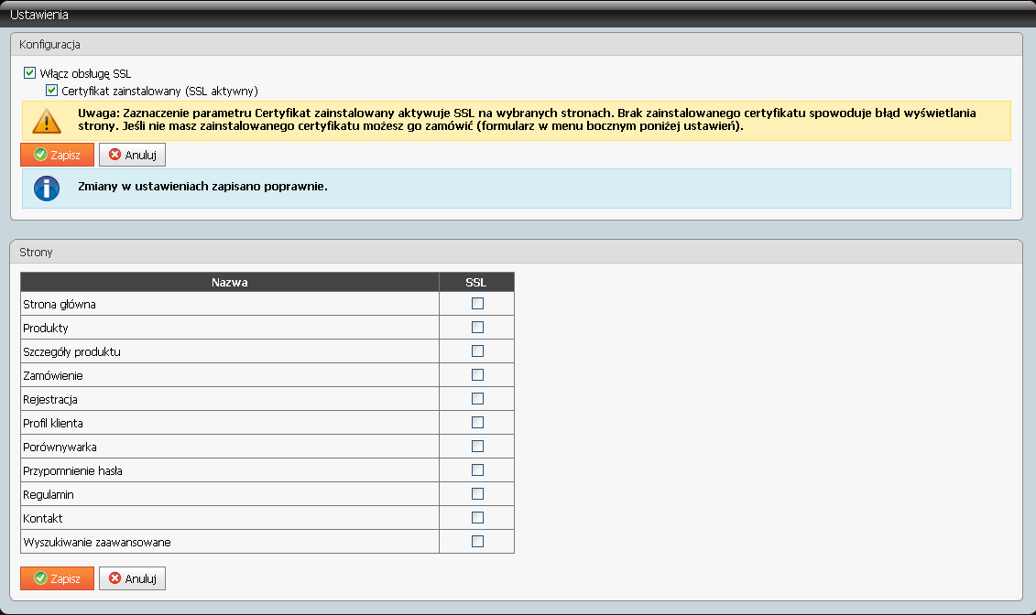Uncheck the 'Włącz obsługę SSL' checkbox
1036x615 pixels.
[29, 72]
